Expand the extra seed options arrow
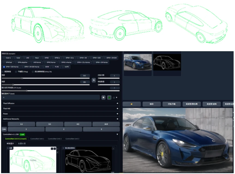Image resolution: width=235 pixels, height=174 pixels. click(x=116, y=98)
